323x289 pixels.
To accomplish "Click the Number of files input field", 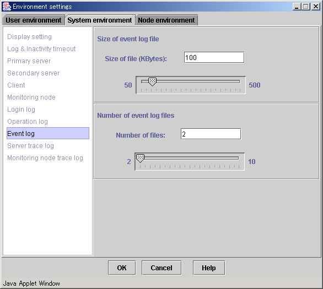I will (211, 134).
